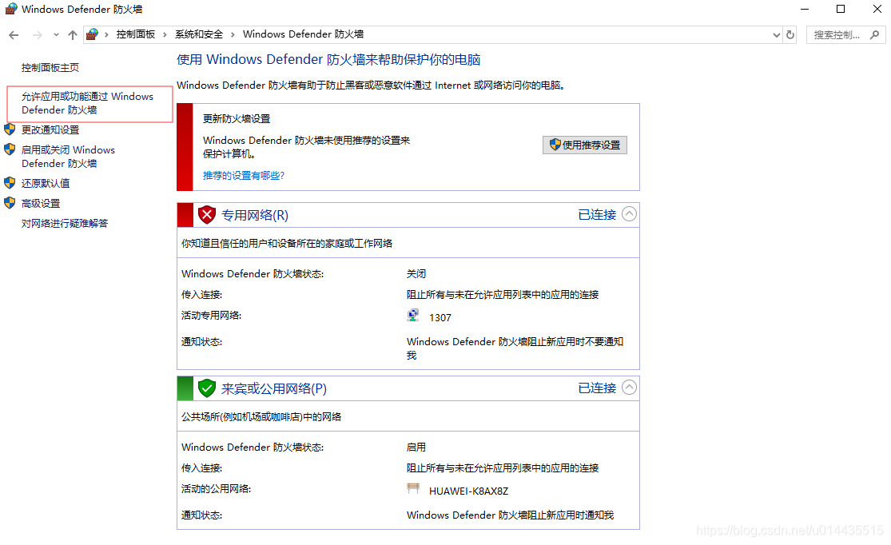Click the 启用 firewall status value
Viewport: 891px width, 545px height.
(x=416, y=448)
